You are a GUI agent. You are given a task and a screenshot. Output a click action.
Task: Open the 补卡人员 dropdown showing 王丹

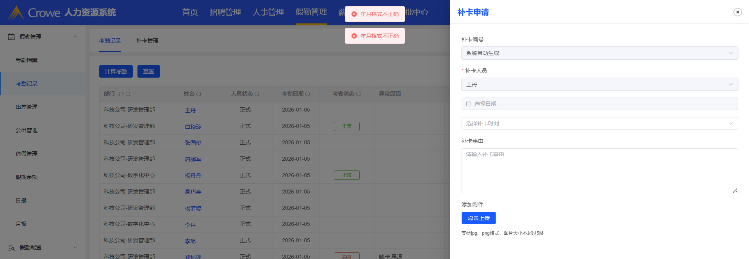tap(599, 84)
